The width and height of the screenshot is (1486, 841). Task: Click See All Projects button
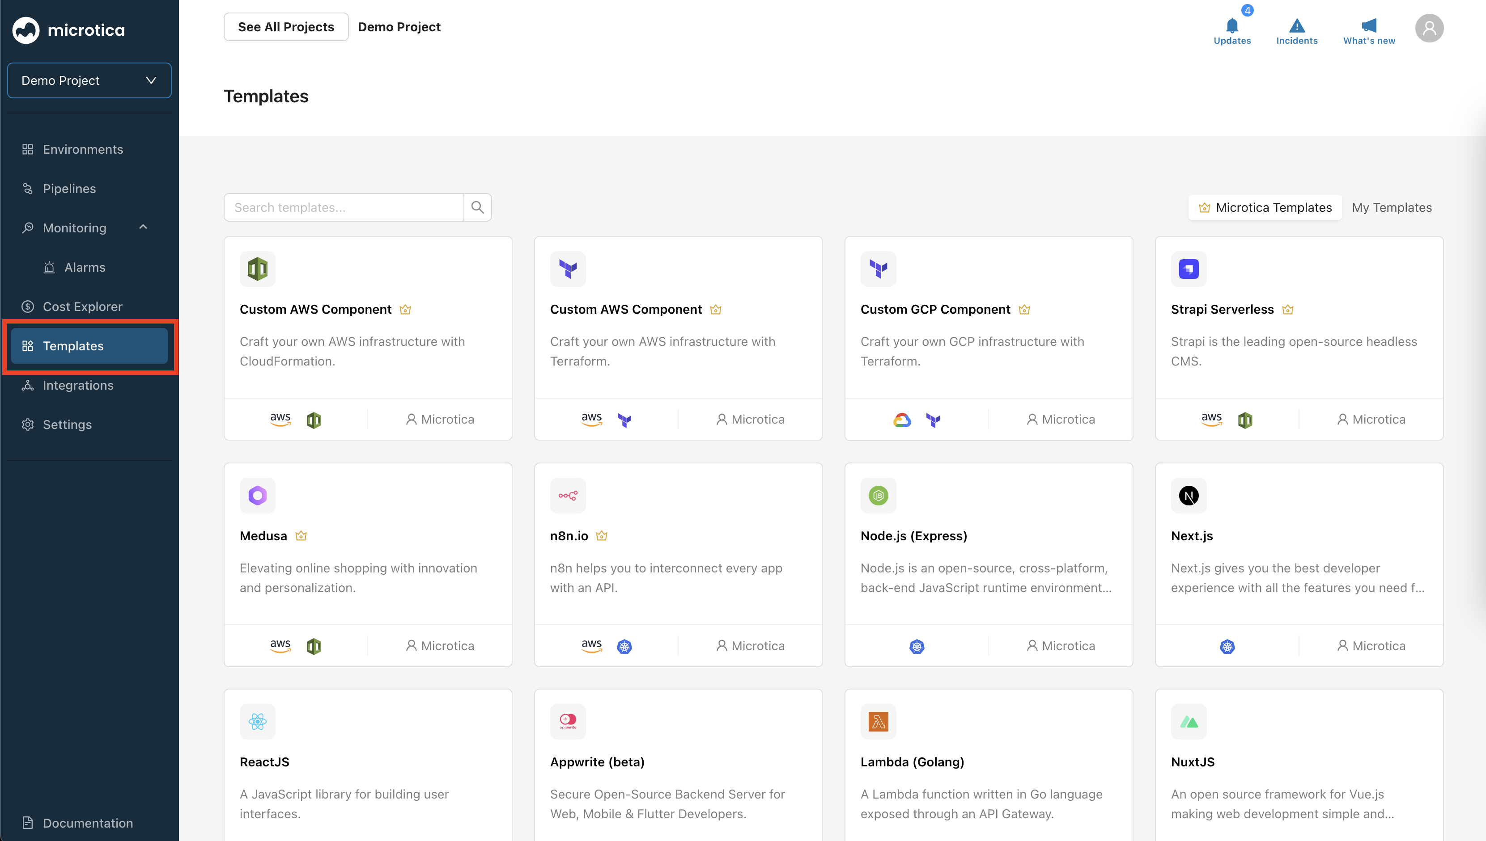coord(286,26)
